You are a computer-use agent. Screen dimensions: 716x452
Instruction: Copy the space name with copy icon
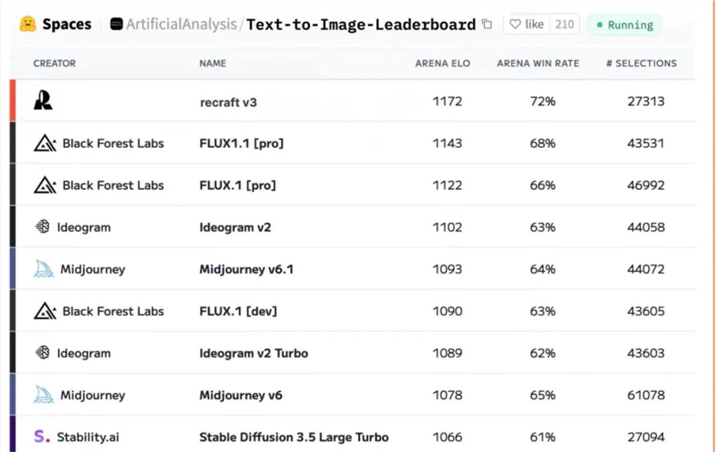coord(488,24)
